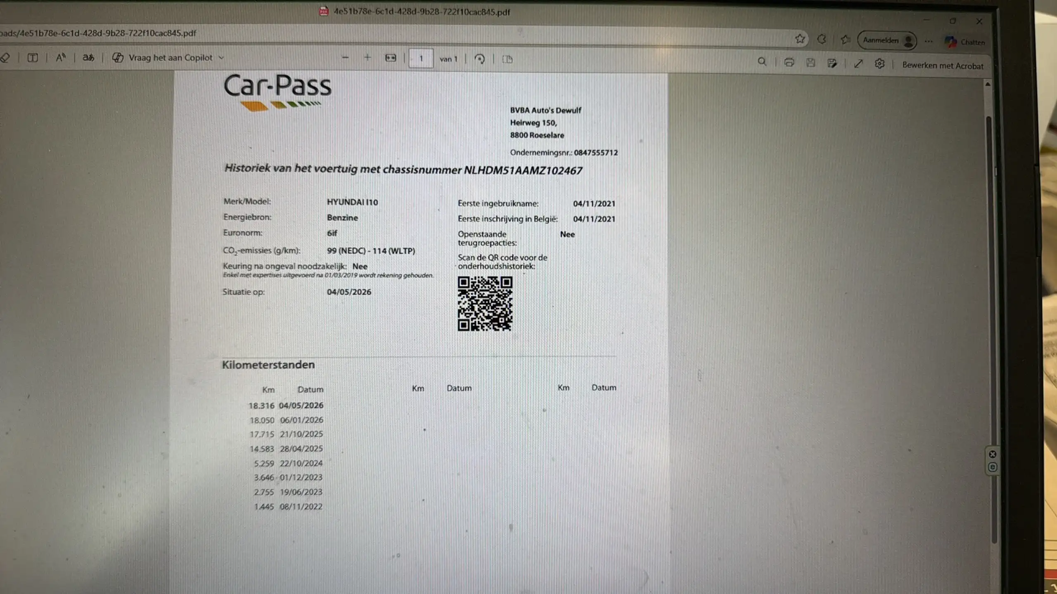The height and width of the screenshot is (594, 1057).
Task: Select the 18.050 km reading
Action: (x=262, y=420)
